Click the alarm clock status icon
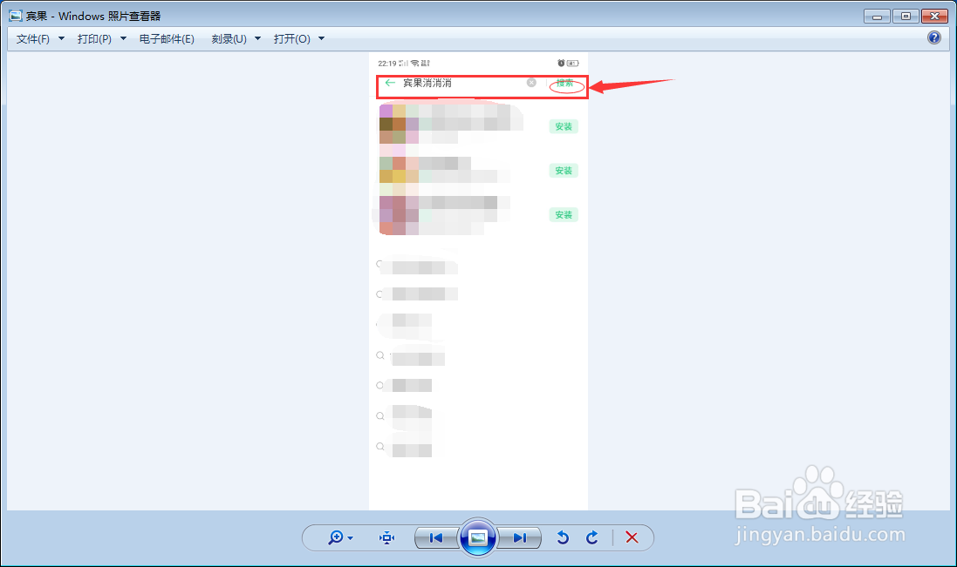This screenshot has width=957, height=567. 561,64
